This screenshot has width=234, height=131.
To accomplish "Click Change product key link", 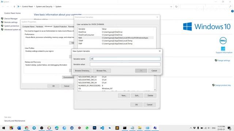I will tap(223, 85).
